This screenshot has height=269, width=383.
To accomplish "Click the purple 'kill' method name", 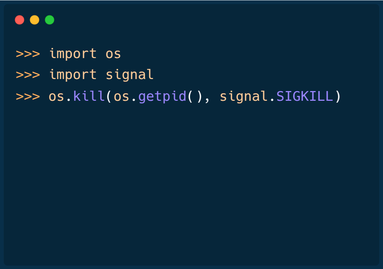I will 89,96.
